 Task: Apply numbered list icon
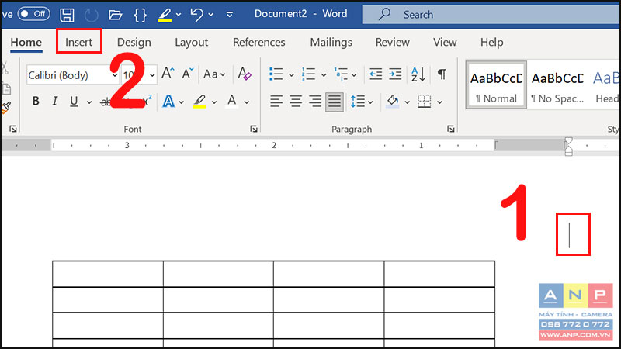[308, 74]
